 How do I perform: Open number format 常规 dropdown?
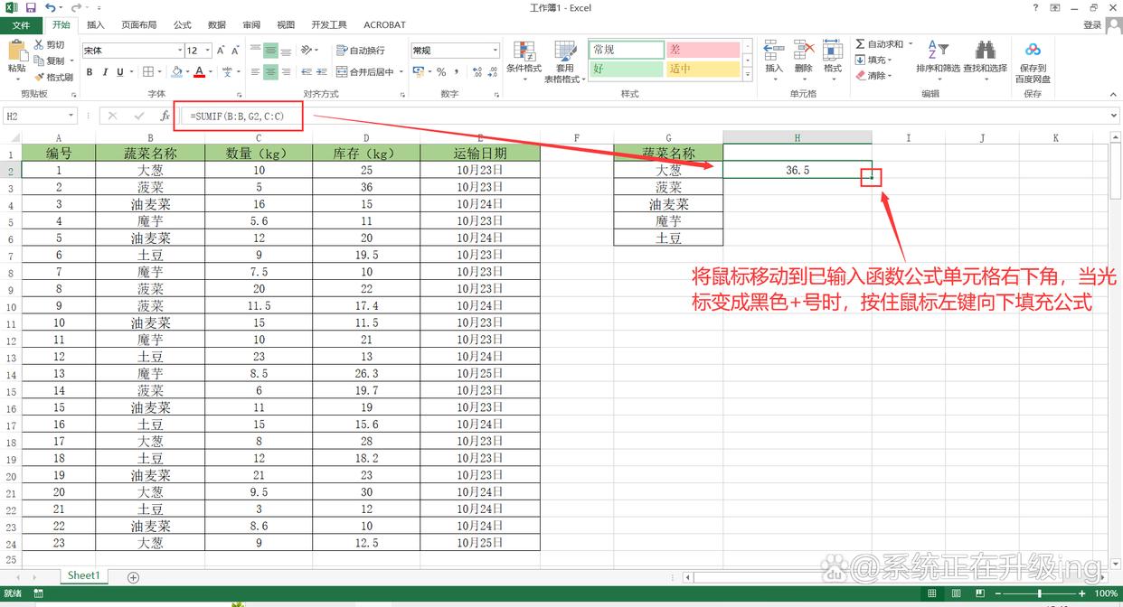495,51
